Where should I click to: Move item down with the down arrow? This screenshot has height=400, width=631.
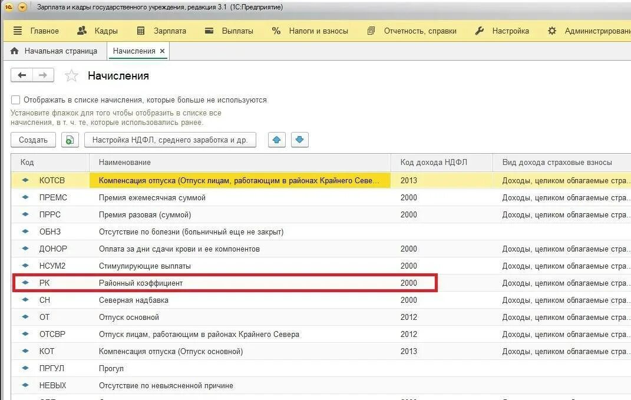[299, 140]
